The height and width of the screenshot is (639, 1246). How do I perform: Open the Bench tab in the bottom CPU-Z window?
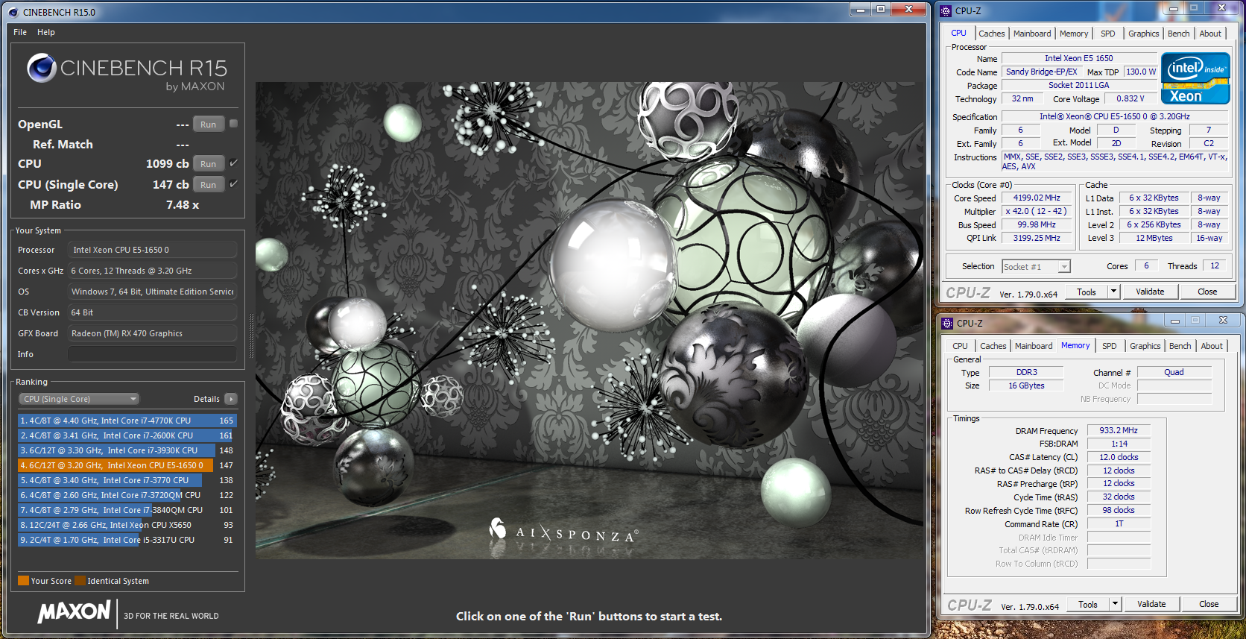(x=1180, y=346)
